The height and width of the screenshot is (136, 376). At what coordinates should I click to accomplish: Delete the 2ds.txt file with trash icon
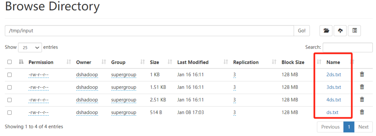click(x=362, y=74)
